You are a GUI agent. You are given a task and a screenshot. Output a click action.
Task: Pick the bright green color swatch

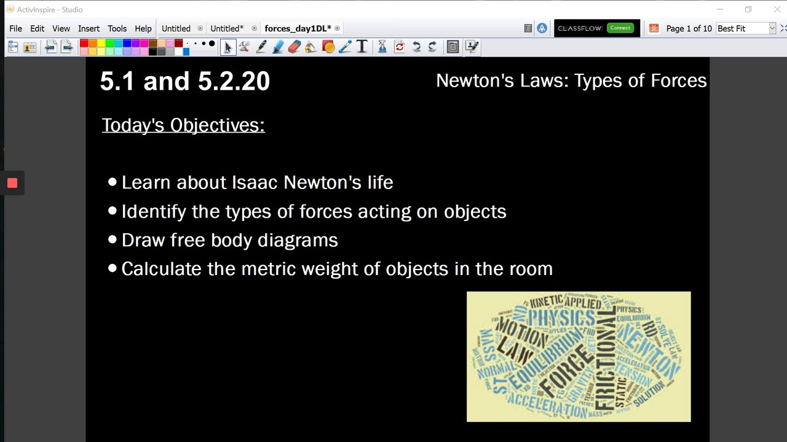click(109, 43)
